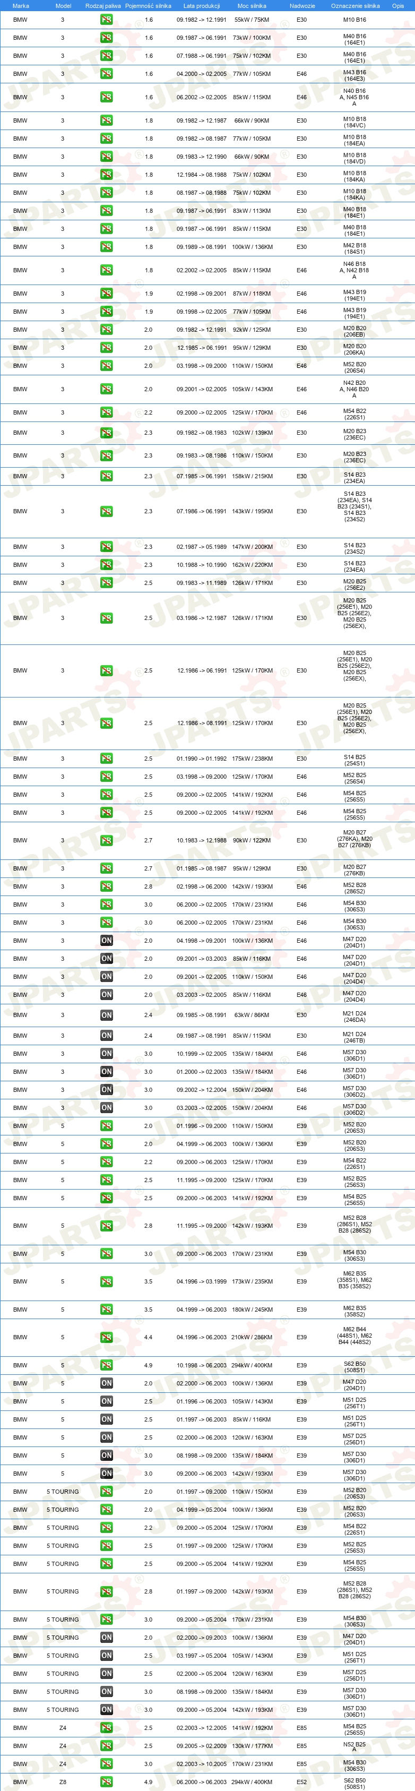Click the 02.1987 -> 05.1989 production years cell
Image resolution: width=415 pixels, height=1791 pixels.
coord(202,547)
